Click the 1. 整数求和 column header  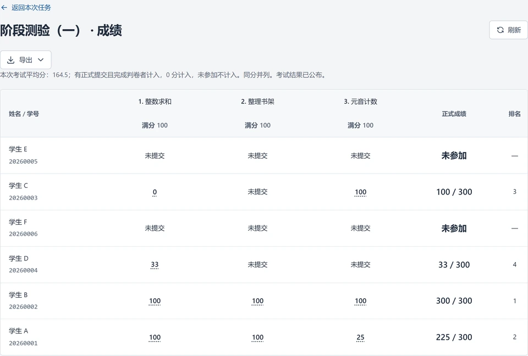tap(155, 102)
